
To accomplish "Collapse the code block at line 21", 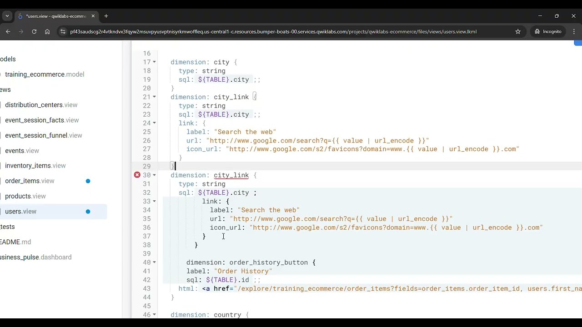I will 154,97.
